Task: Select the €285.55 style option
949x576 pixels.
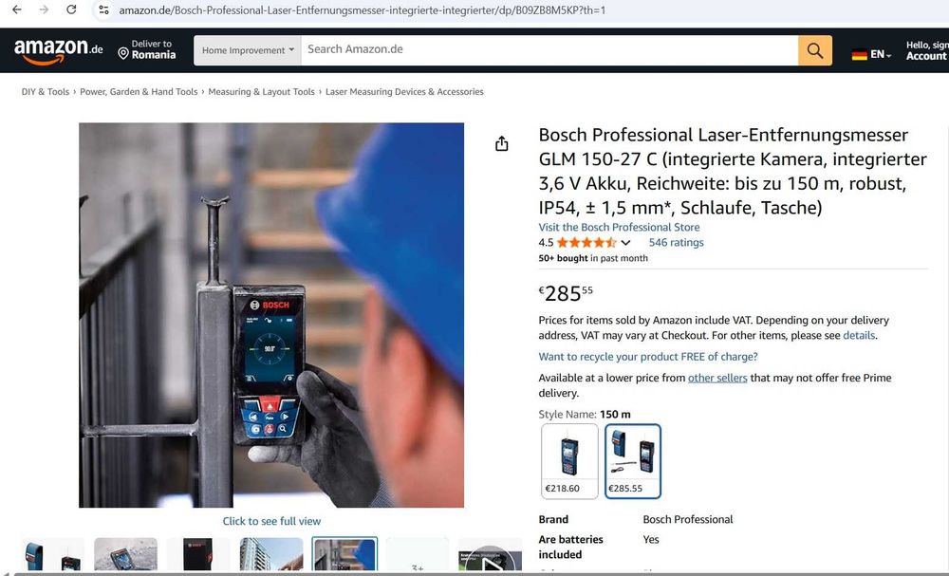Action: [x=632, y=461]
